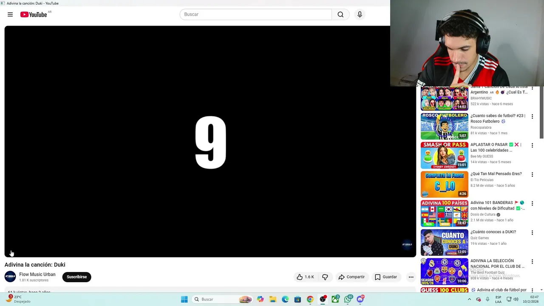
Task: Click channel name 'BRAHYMUSIC'
Action: (x=481, y=98)
